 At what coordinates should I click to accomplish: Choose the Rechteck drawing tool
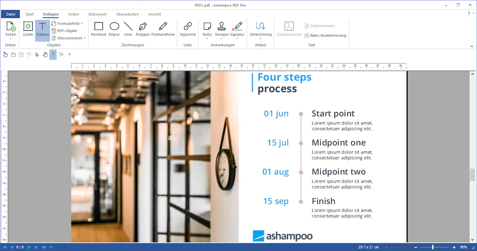pyautogui.click(x=99, y=29)
